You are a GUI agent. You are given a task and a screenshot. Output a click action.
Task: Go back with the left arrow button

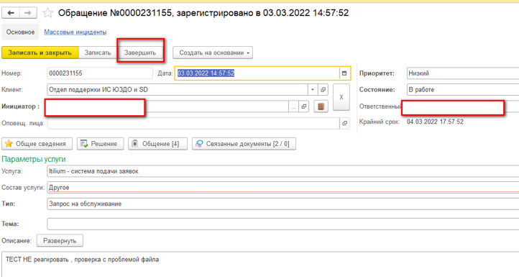(x=11, y=13)
